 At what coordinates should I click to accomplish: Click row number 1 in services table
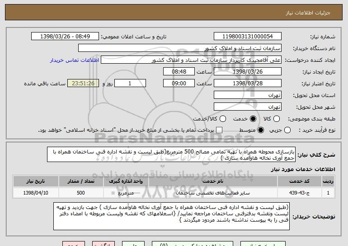328,193
